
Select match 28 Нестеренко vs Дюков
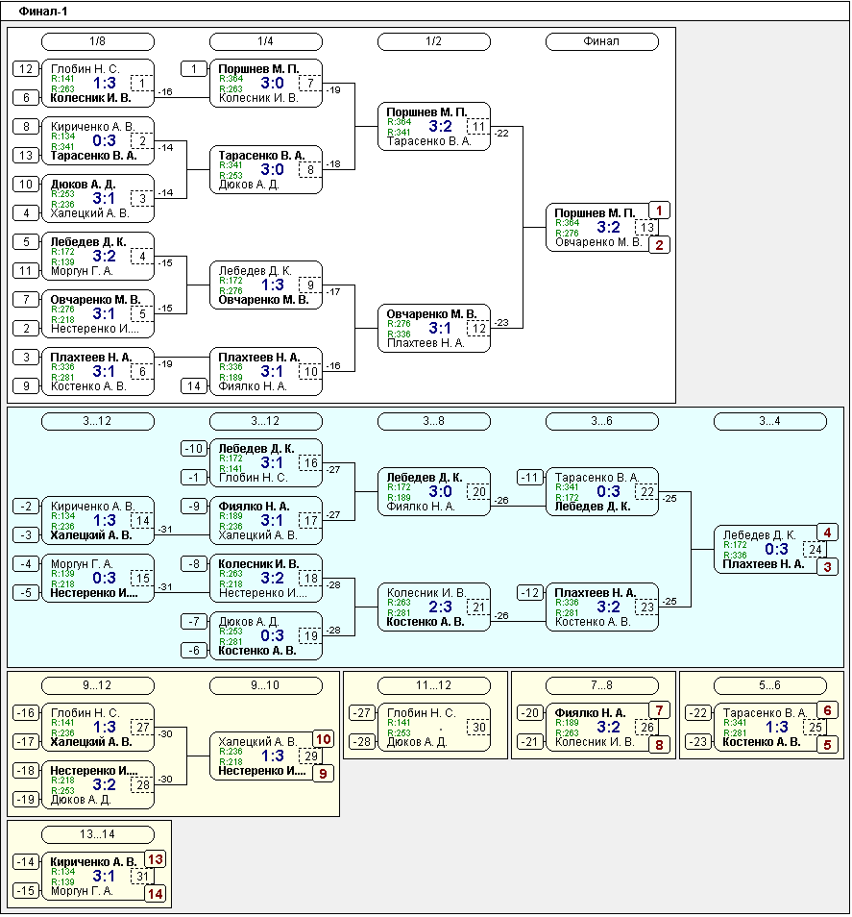point(98,785)
